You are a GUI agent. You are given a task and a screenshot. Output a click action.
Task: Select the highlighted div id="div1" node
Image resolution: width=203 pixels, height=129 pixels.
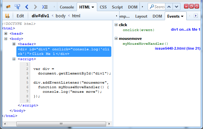(64, 52)
